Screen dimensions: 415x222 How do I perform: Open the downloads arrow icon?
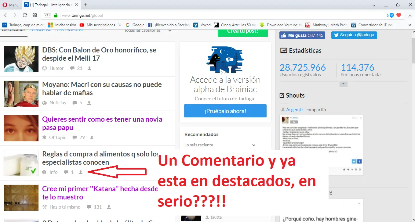[410, 16]
